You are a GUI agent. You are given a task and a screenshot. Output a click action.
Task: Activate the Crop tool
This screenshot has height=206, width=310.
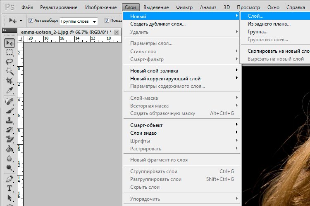pos(10,81)
